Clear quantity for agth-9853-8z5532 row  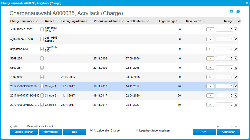(x=236, y=29)
